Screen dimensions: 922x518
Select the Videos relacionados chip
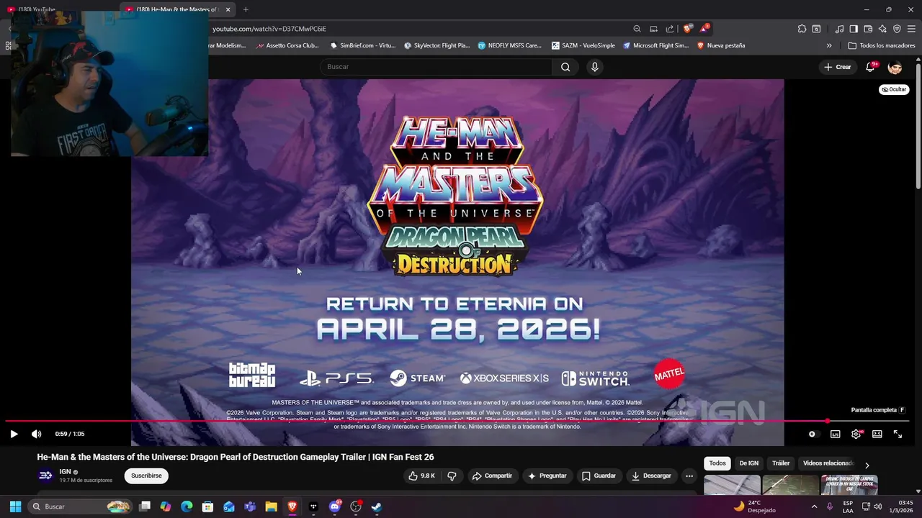click(x=828, y=463)
